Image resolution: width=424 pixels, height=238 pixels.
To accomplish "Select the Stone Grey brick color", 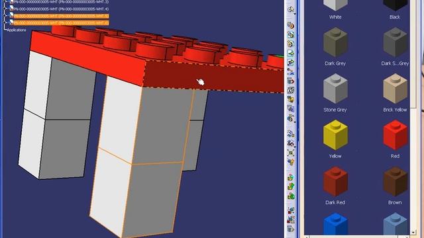I will pos(335,88).
